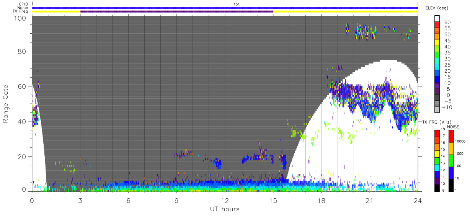Click the red 60-degree elevation swatch
Screen dimensions: 470x217
tap(437, 24)
